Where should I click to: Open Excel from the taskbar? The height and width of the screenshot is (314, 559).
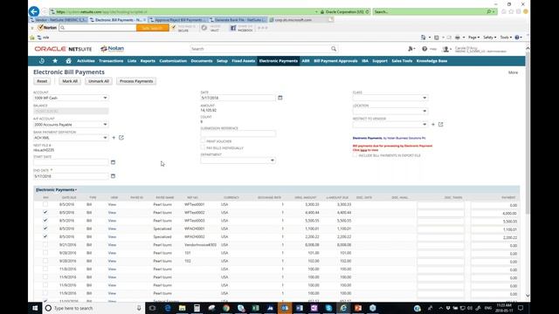[256, 308]
